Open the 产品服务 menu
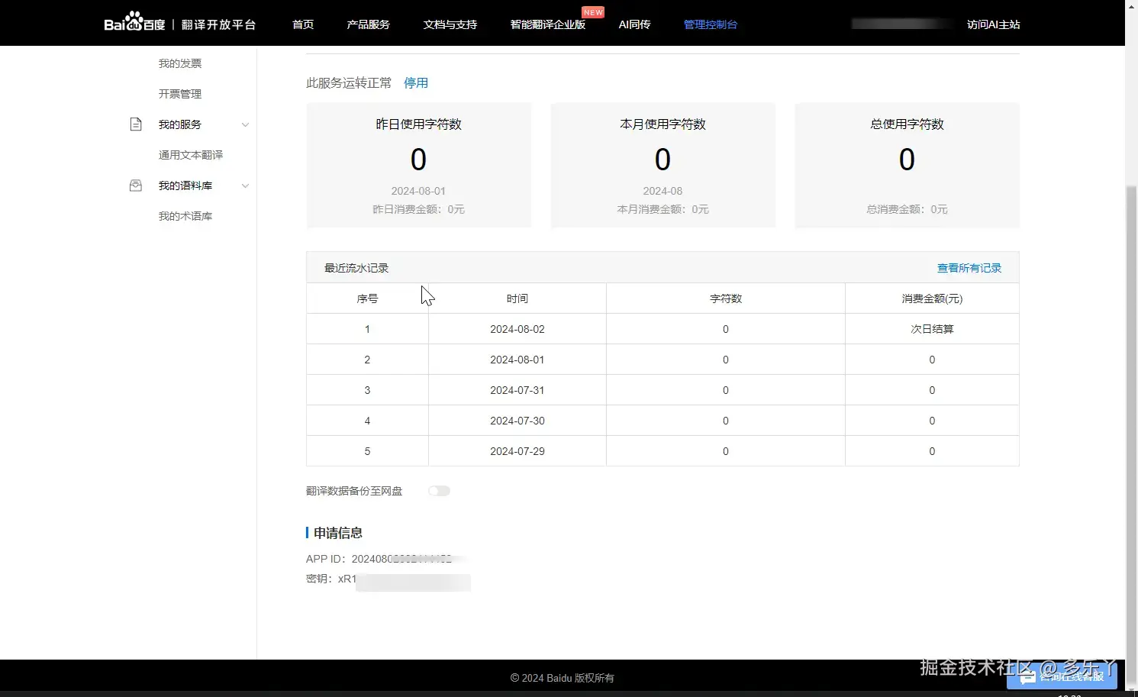1138x697 pixels. (368, 24)
